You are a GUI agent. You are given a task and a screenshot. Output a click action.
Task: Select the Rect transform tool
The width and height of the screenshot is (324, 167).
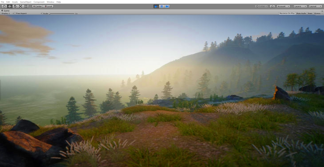pos(26,6)
